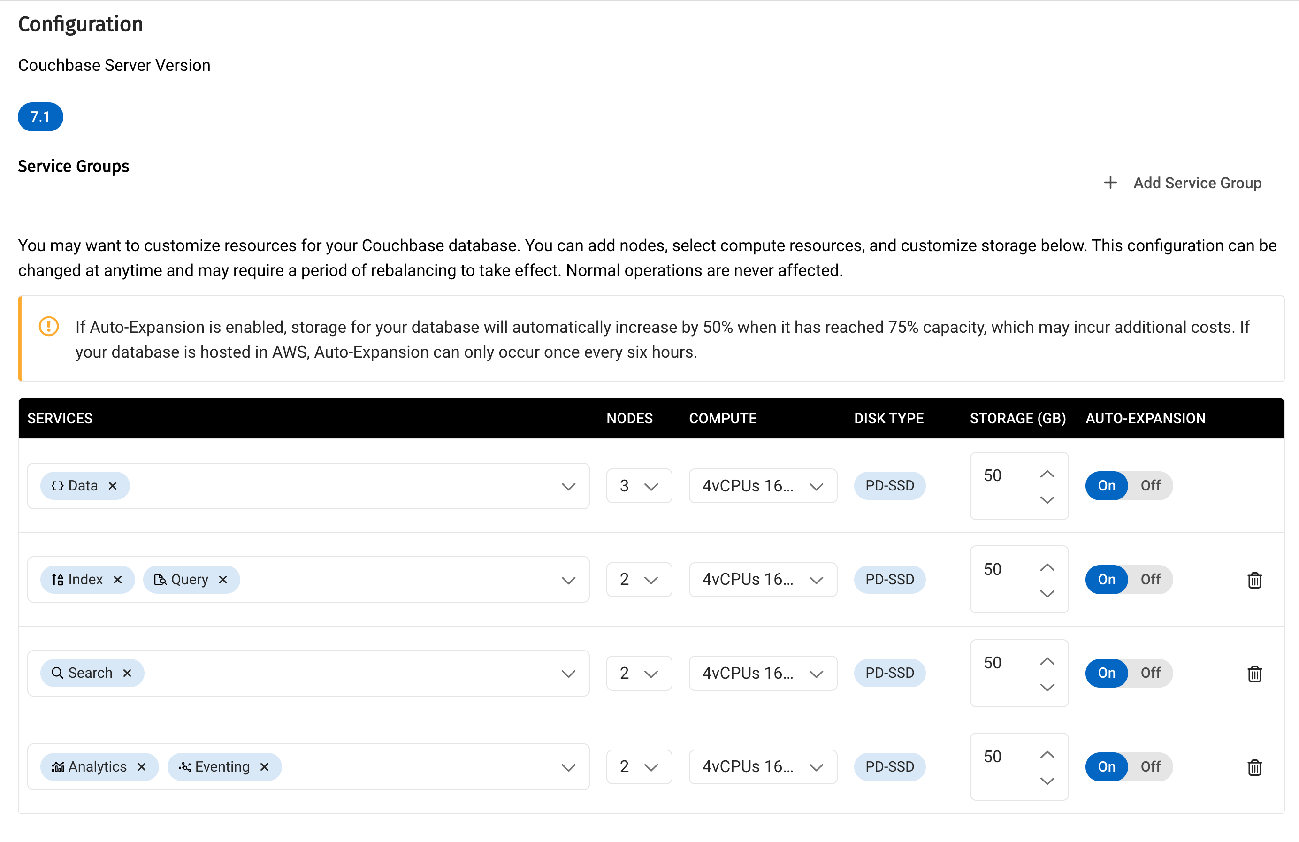Remove the Index service tag

[117, 580]
